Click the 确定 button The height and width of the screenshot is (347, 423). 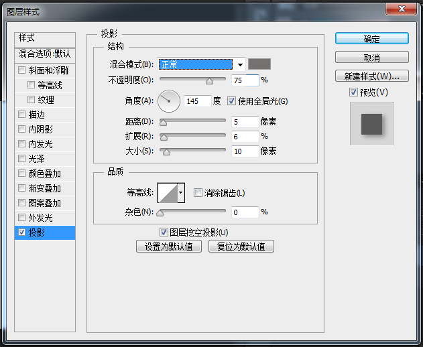pos(372,39)
